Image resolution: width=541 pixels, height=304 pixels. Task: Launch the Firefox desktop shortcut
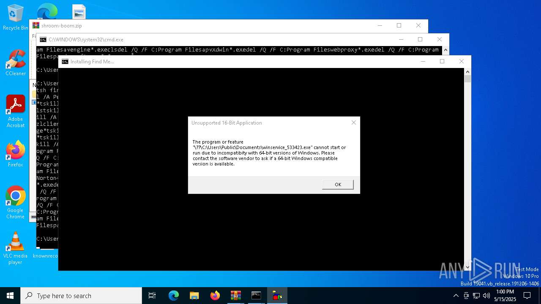[x=15, y=154]
